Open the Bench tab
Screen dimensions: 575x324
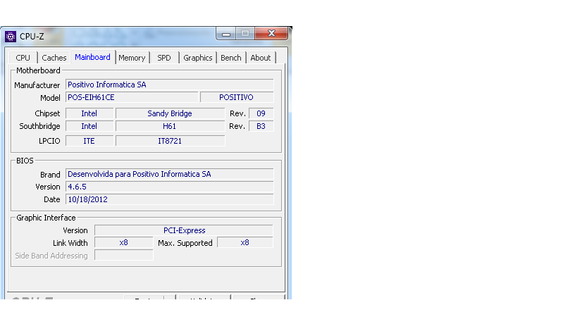pyautogui.click(x=231, y=58)
